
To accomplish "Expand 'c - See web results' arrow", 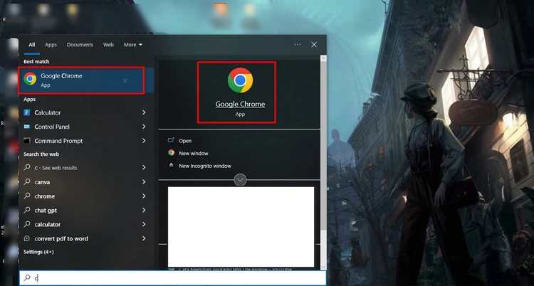I will [x=144, y=167].
